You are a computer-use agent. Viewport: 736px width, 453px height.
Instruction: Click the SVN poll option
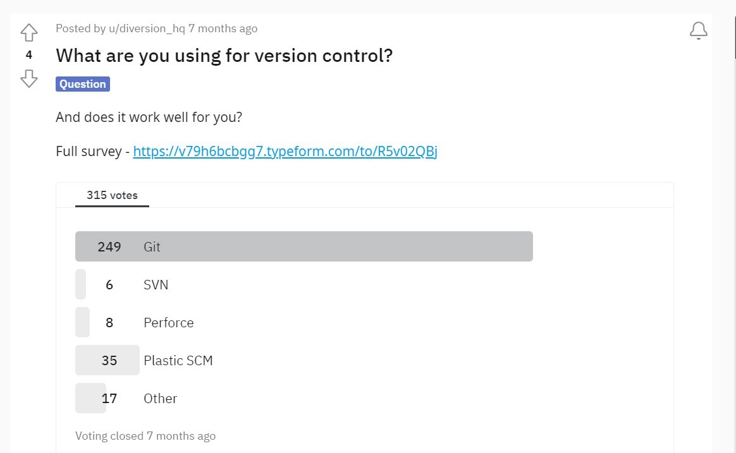pos(156,285)
